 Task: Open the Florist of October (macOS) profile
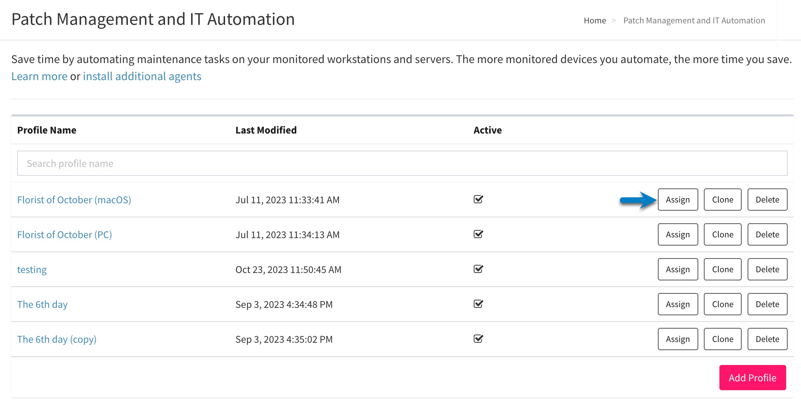(75, 200)
